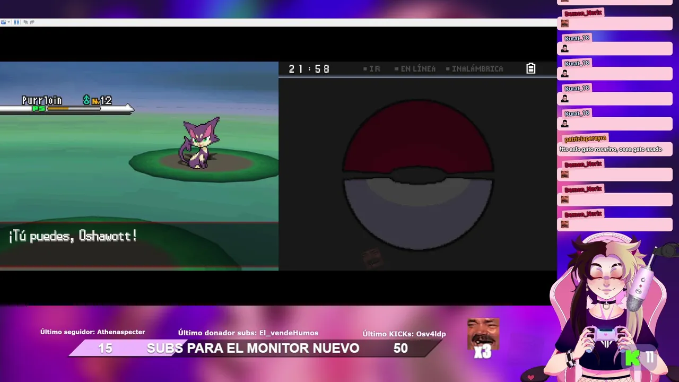679x382 pixels.
Task: Tap the INALÁMBRICA indicator
Action: [x=474, y=69]
